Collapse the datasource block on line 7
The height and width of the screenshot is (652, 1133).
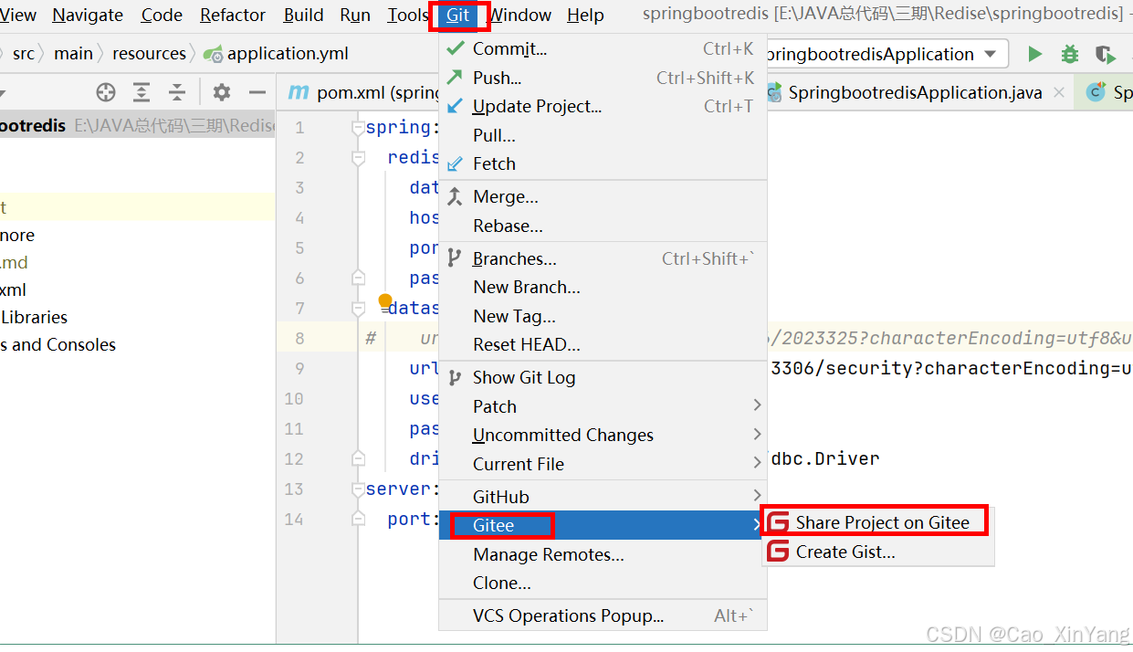[358, 309]
